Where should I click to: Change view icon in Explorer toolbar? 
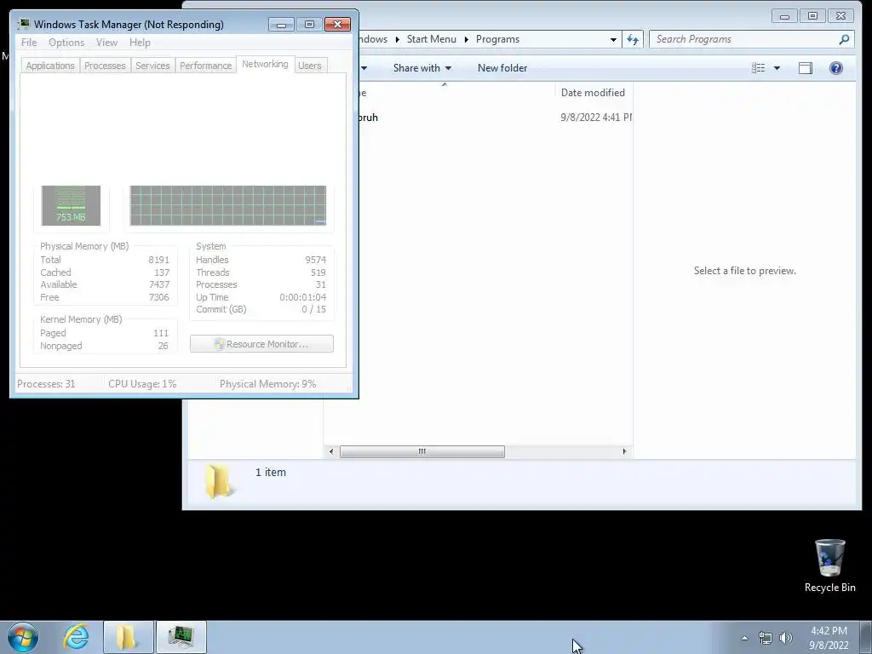coord(758,68)
